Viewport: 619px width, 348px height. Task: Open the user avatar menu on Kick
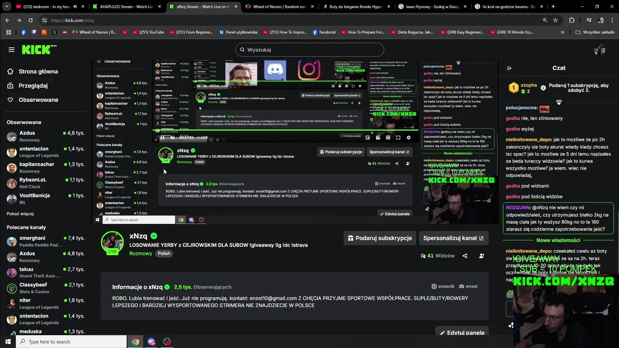600,49
